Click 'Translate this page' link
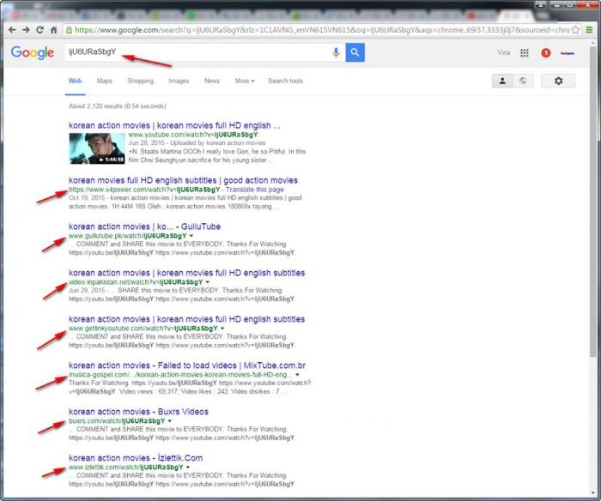This screenshot has height=501, width=601. (x=255, y=190)
